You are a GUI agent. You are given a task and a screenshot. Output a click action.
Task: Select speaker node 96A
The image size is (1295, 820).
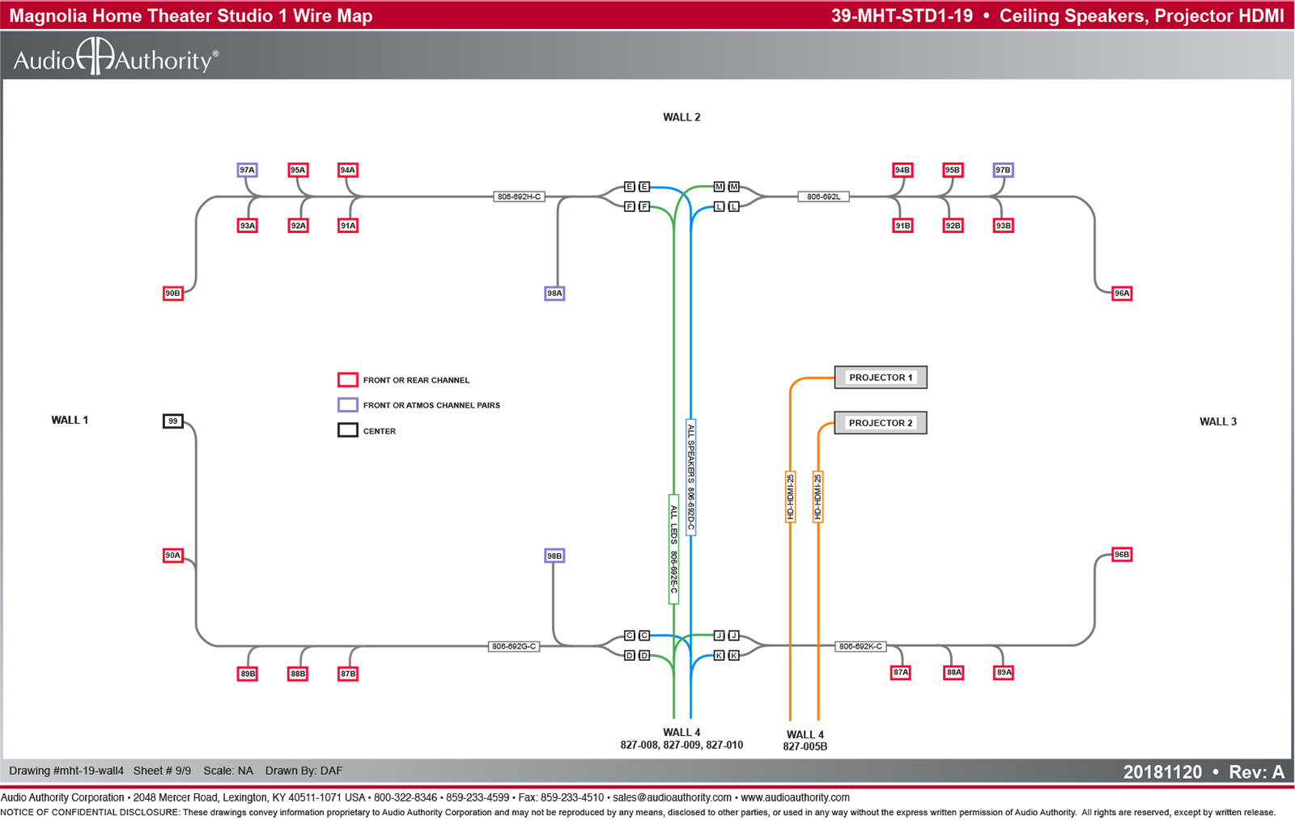(1122, 294)
